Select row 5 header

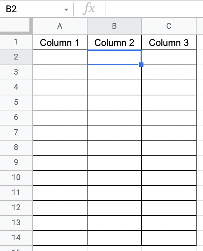(x=16, y=103)
